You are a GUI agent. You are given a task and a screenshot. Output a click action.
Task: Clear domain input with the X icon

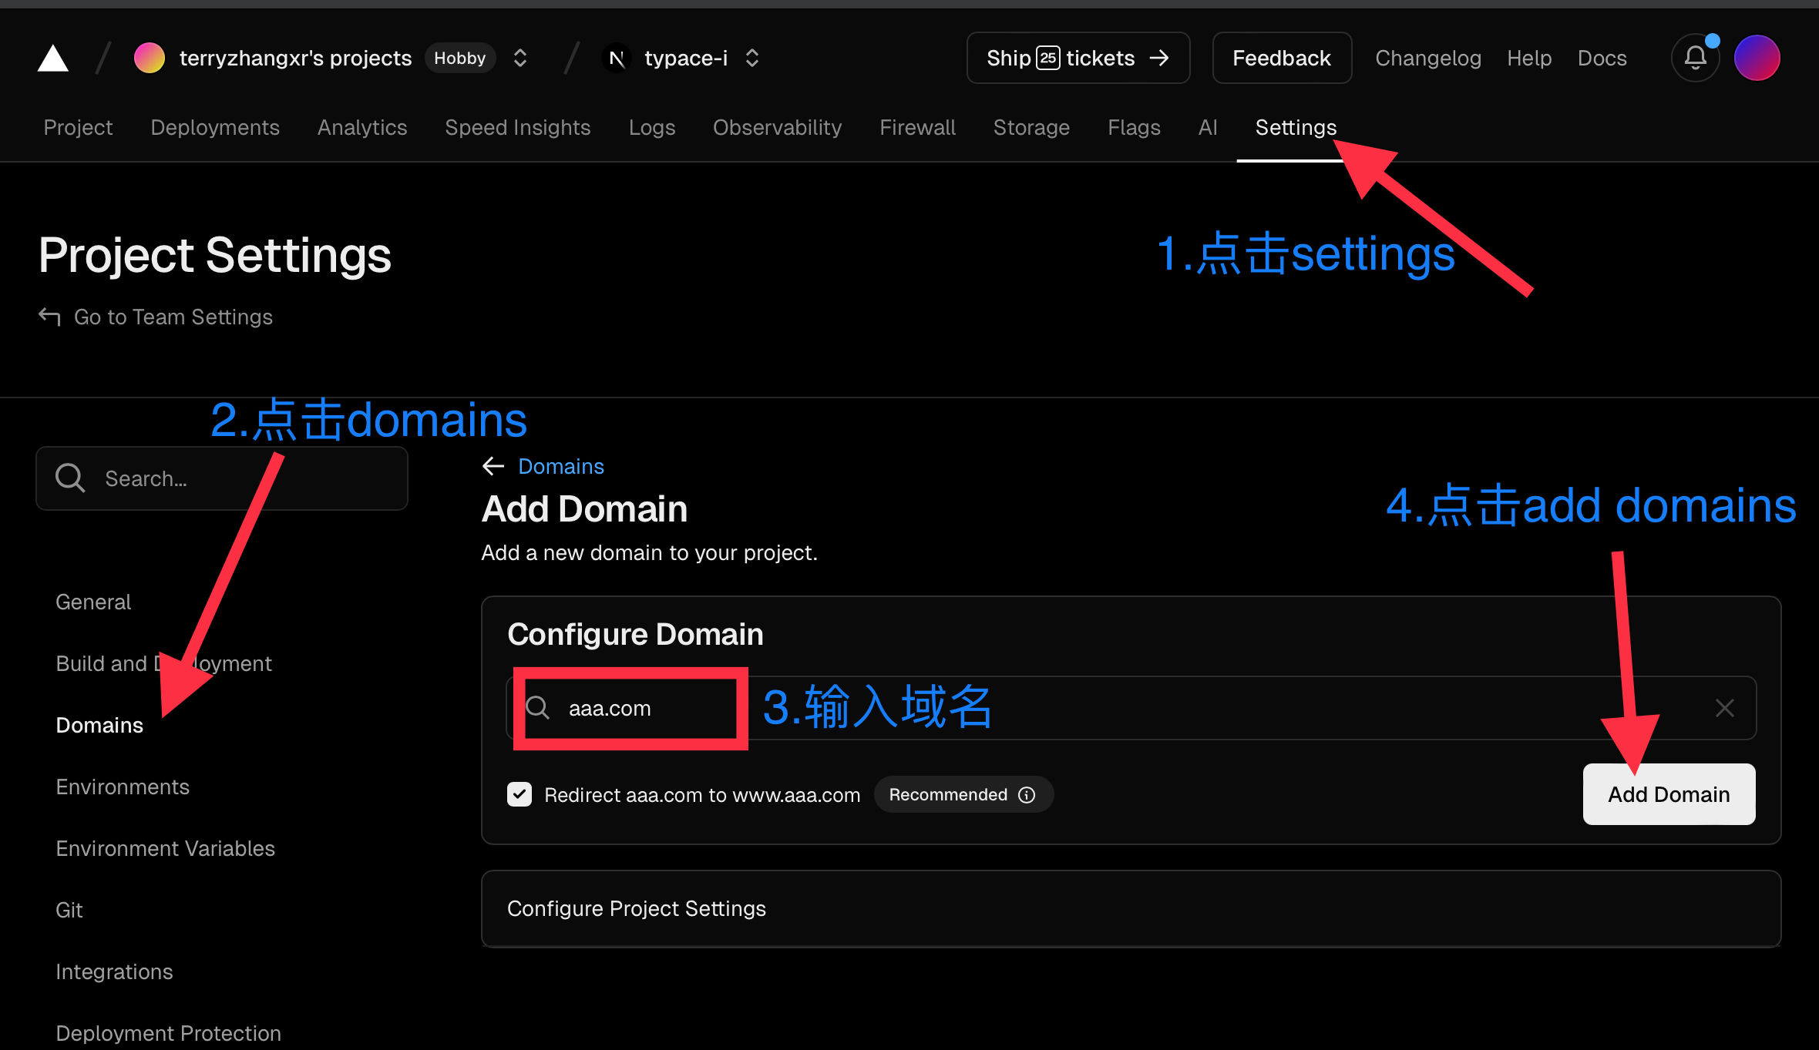[1725, 708]
